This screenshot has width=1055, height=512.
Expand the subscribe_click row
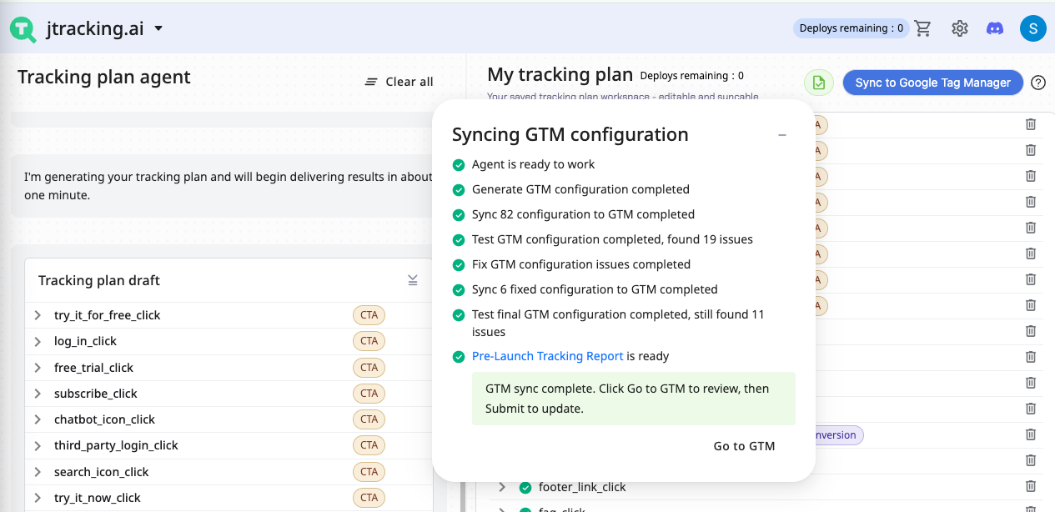(x=38, y=394)
